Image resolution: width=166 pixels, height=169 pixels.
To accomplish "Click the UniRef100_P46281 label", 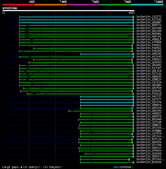I will tap(149, 51).
